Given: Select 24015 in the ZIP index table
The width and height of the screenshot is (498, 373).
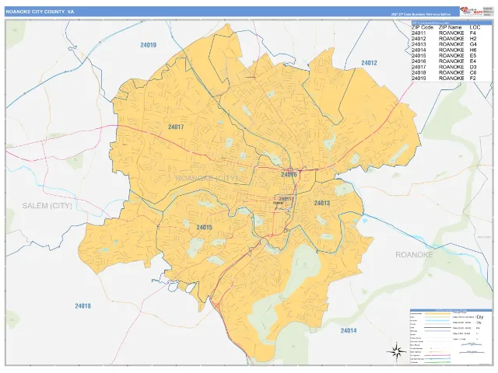Looking at the screenshot, I should tap(419, 55).
